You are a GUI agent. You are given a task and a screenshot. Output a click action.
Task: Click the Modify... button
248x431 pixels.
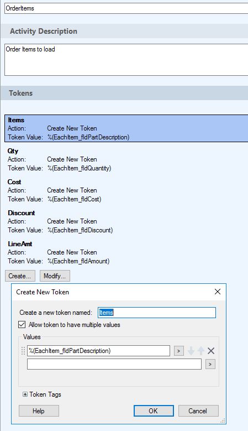pos(55,276)
